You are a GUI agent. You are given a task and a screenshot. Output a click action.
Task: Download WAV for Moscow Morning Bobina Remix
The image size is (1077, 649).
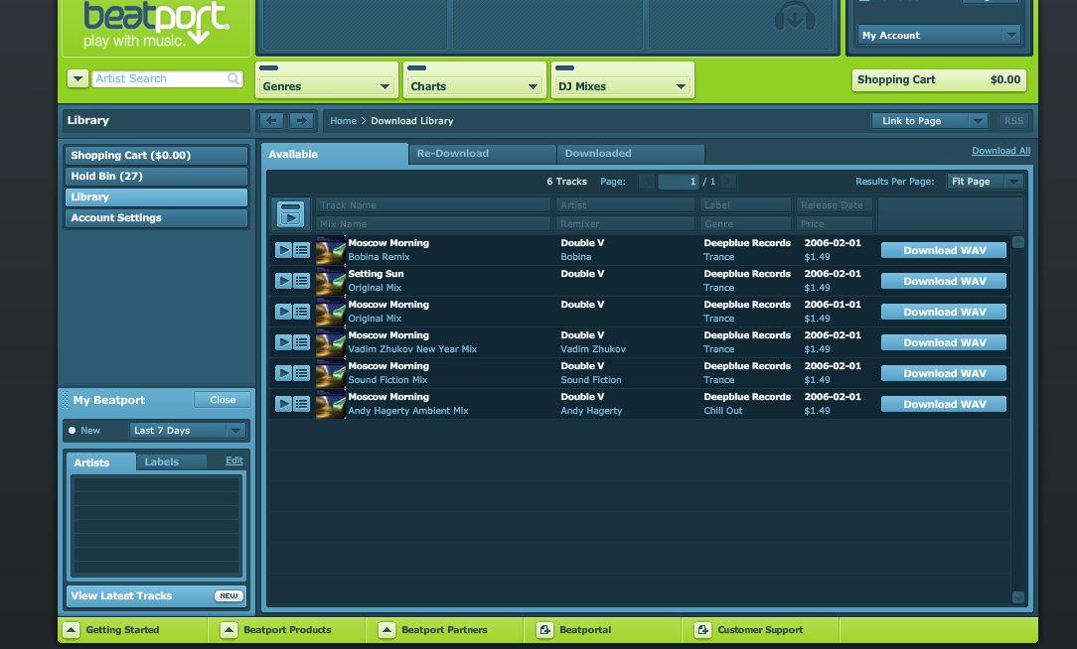[x=944, y=250]
